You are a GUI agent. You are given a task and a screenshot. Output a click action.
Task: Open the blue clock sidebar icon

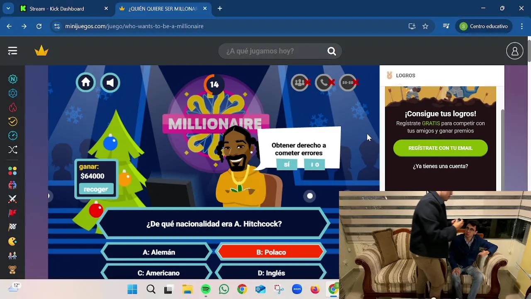pyautogui.click(x=13, y=135)
